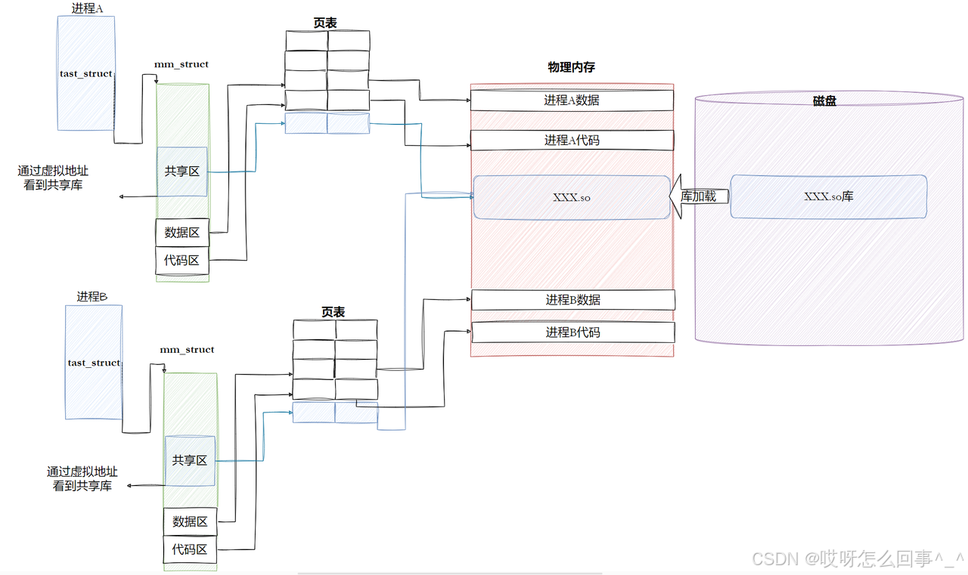Select 数据区 box in process A's mm_struct

point(182,233)
